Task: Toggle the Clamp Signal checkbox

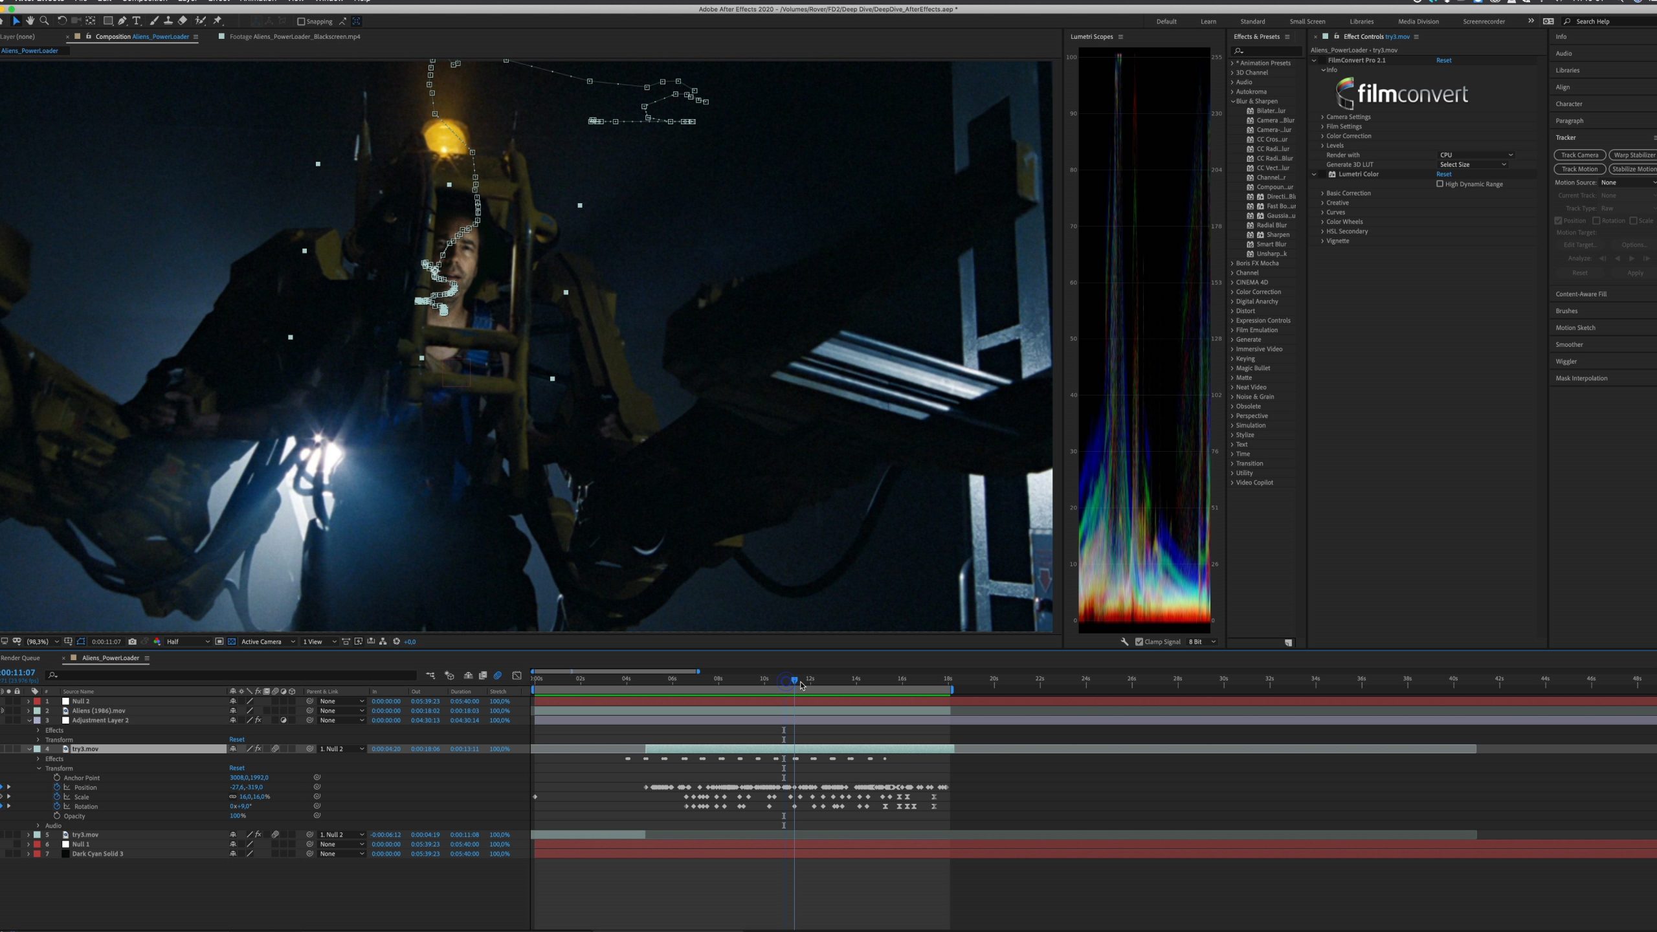Action: pyautogui.click(x=1139, y=641)
